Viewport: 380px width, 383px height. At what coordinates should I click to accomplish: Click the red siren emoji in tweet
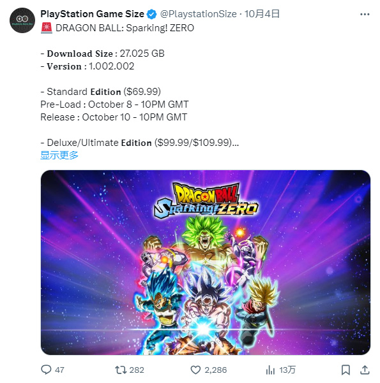(47, 28)
